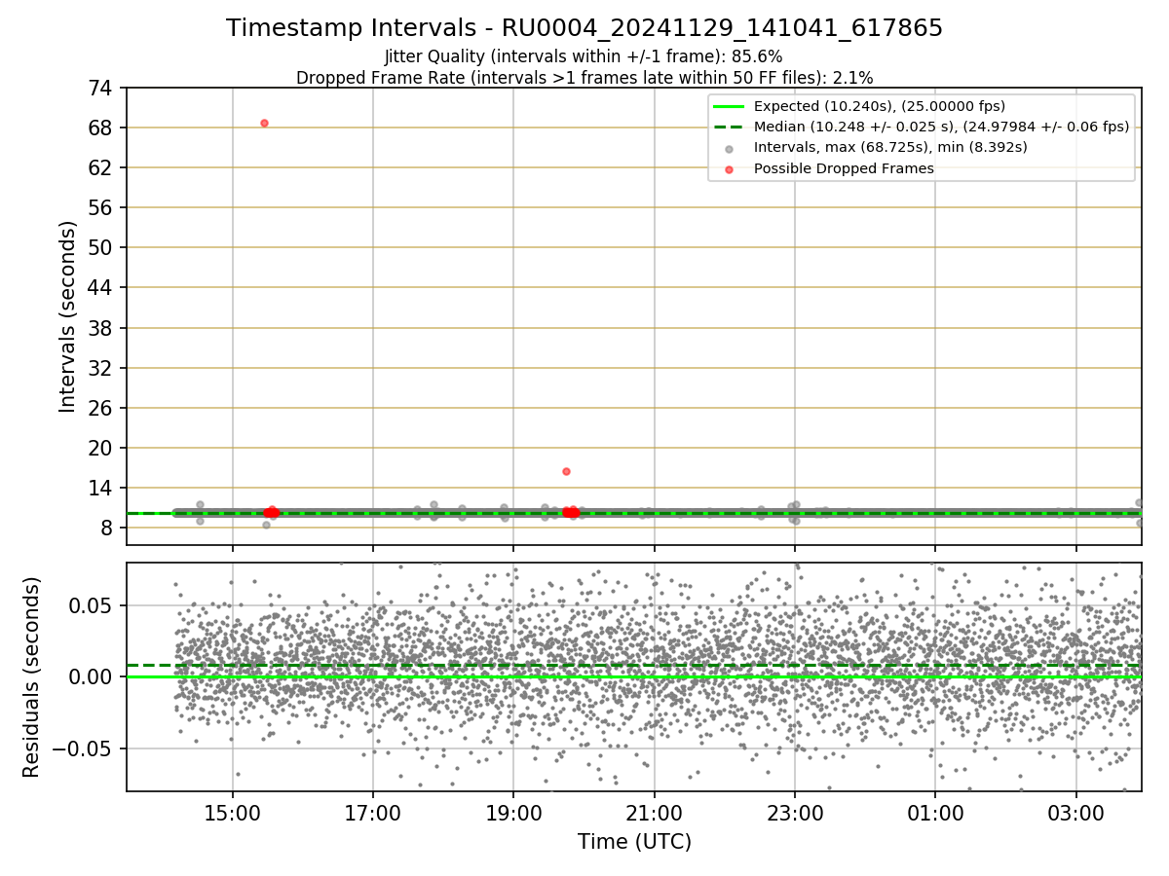Image resolution: width=1169 pixels, height=876 pixels.
Task: Click the x-axis tick label '03:00'
Action: coord(1075,812)
